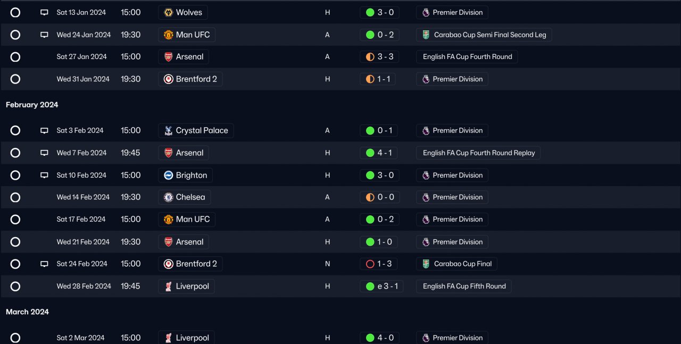Click the TV broadcast icon for Wolves match
The image size is (681, 344).
[x=44, y=12]
